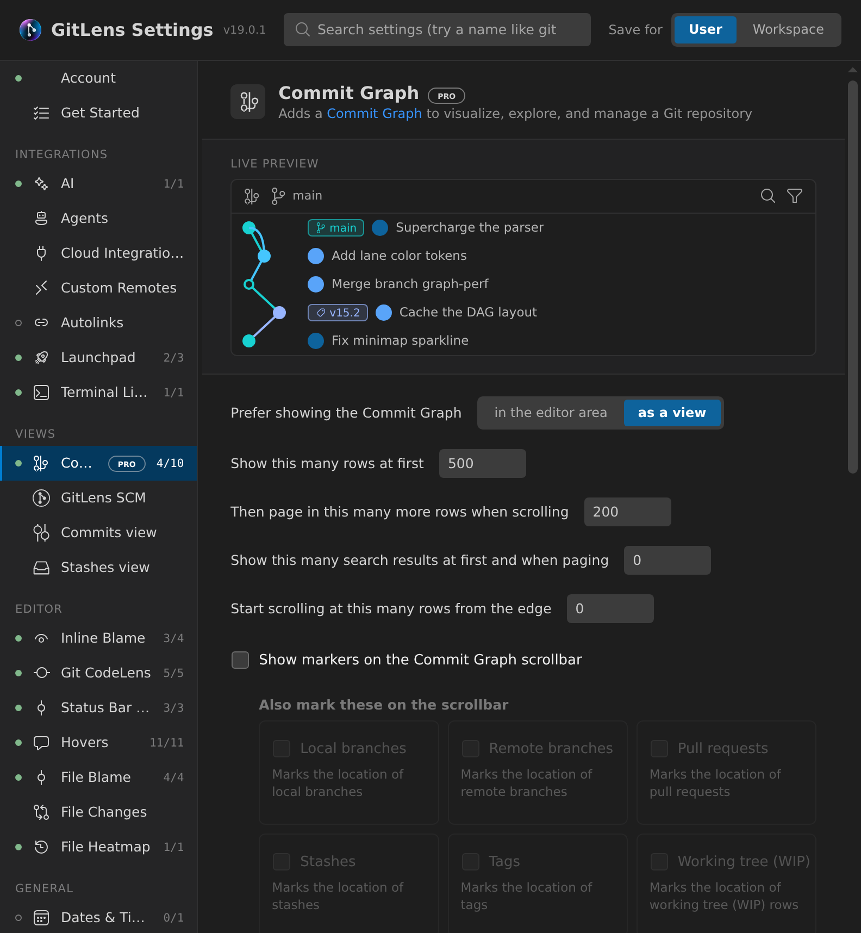Click the filter icon in the live preview
Viewport: 861px width, 933px height.
(795, 196)
